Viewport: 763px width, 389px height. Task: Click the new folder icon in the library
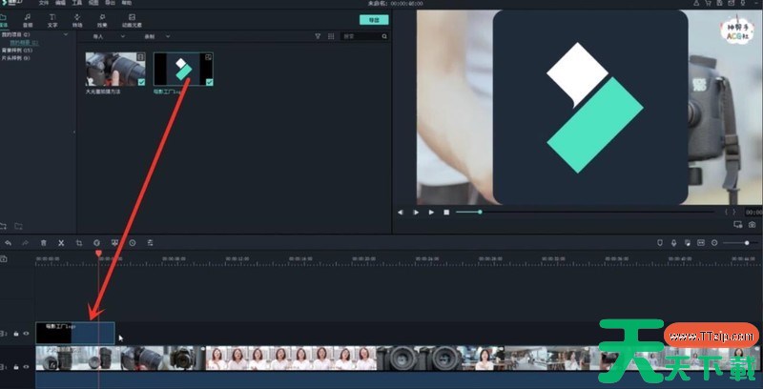(3, 226)
